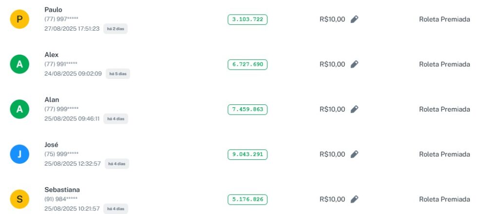499x214 pixels.
Task: Edit Paulo's R$10,00 value with pencil icon
Action: (354, 19)
